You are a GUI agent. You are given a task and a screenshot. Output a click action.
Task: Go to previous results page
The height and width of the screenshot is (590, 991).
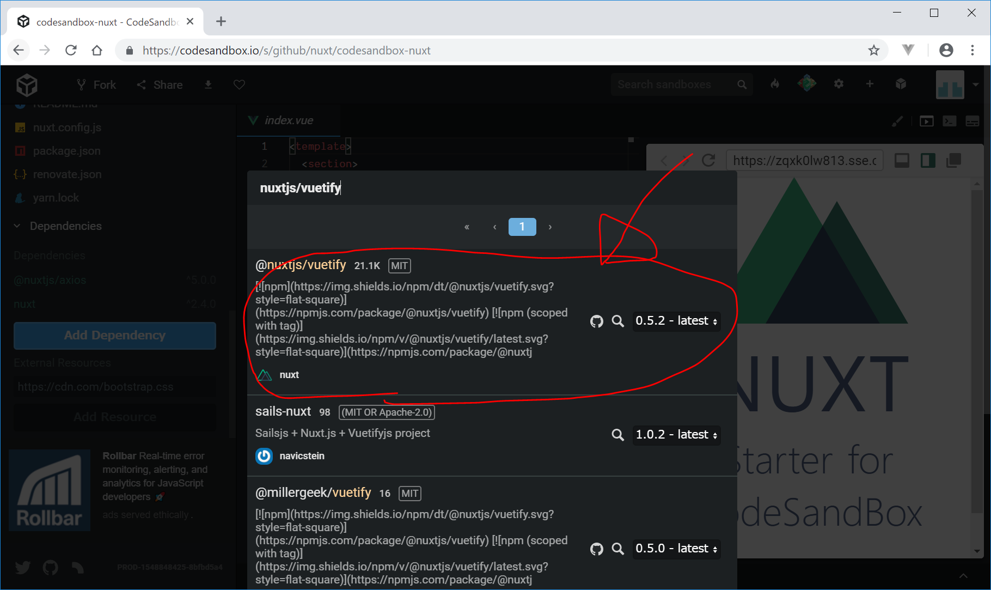pyautogui.click(x=494, y=227)
